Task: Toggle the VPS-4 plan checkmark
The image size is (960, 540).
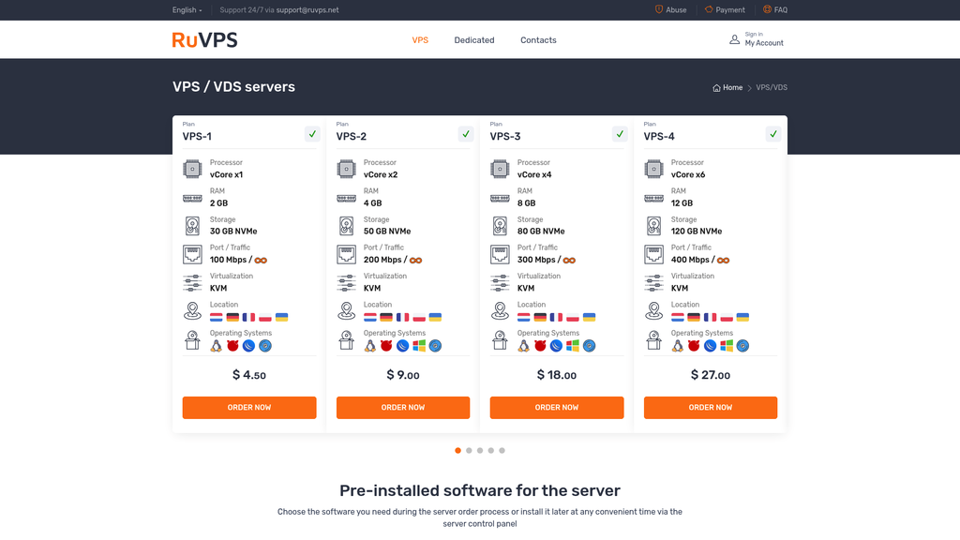Action: point(773,134)
